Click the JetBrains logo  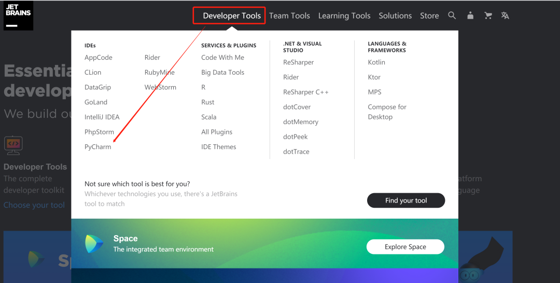(x=18, y=16)
